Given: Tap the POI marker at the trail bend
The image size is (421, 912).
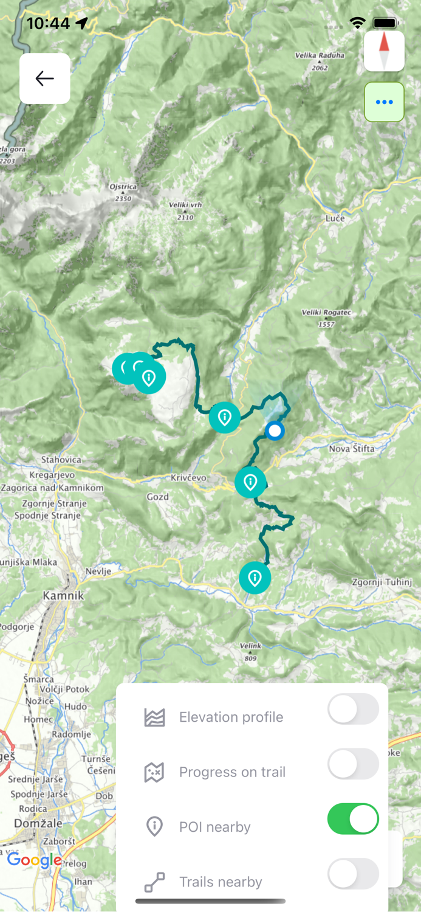Looking at the screenshot, I should 225,418.
